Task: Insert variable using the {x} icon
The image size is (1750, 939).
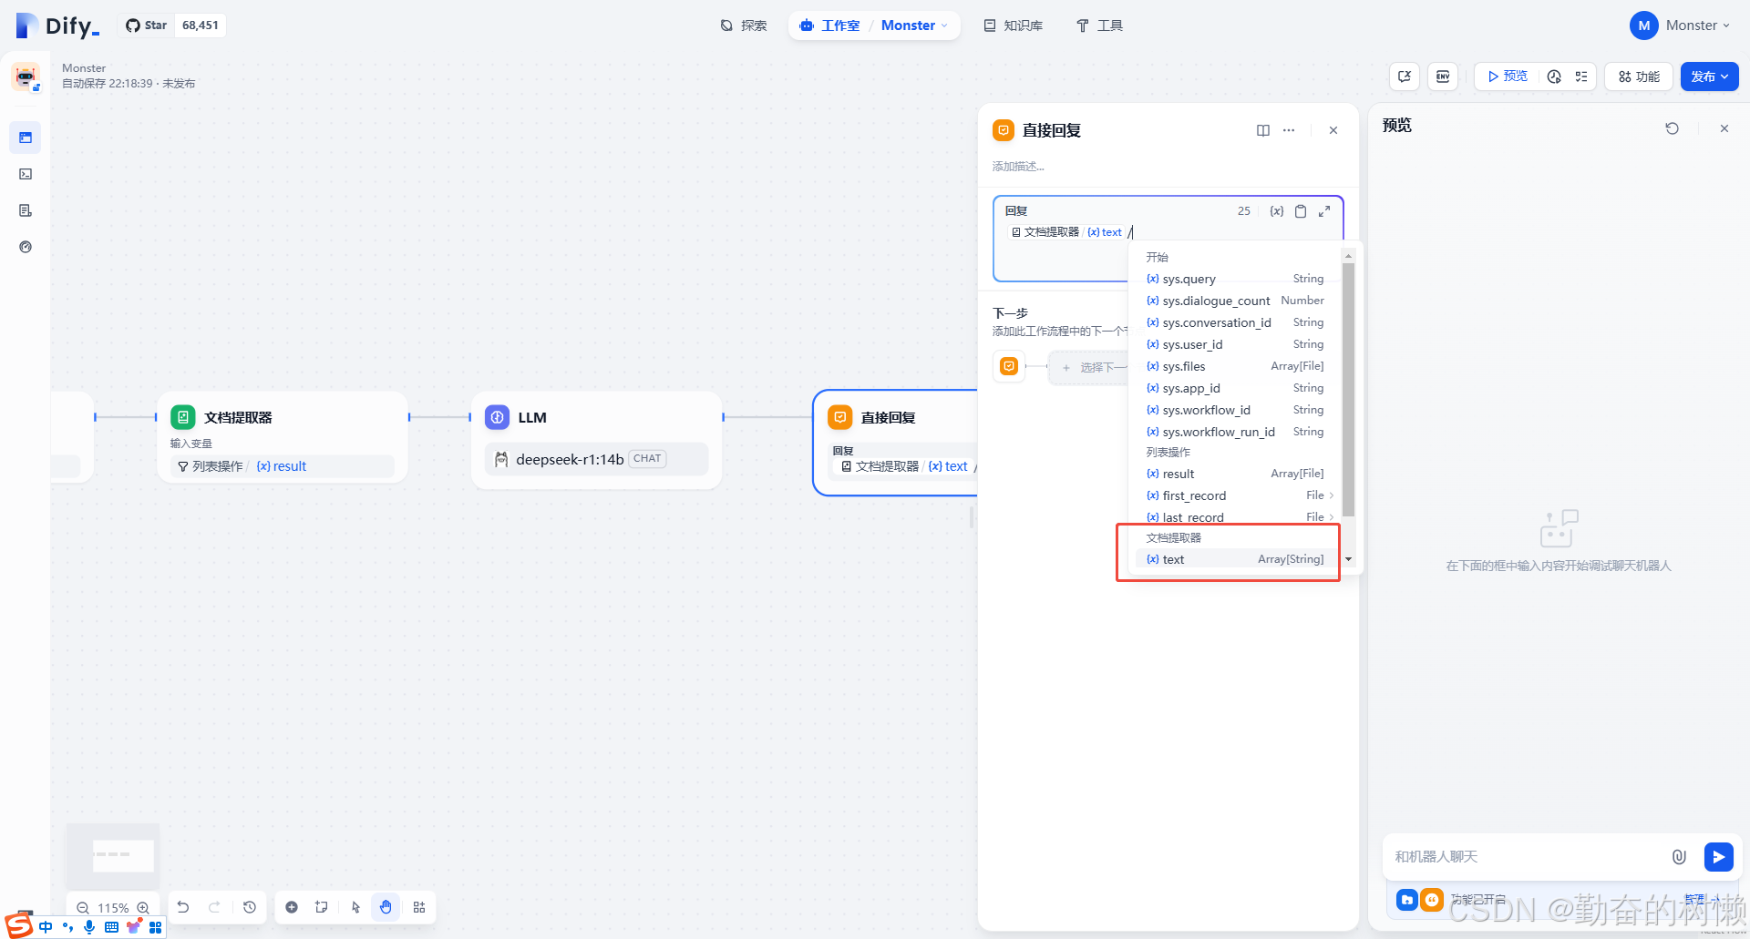Action: (1277, 211)
